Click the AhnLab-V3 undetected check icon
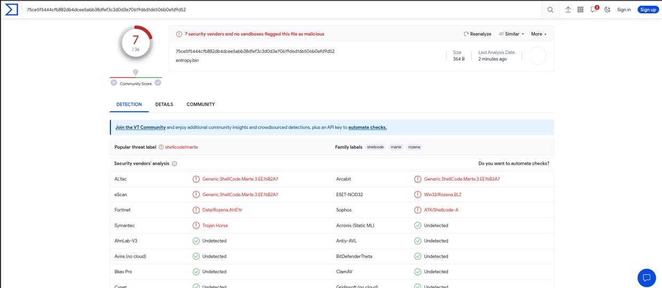The width and height of the screenshot is (662, 288). pos(196,241)
